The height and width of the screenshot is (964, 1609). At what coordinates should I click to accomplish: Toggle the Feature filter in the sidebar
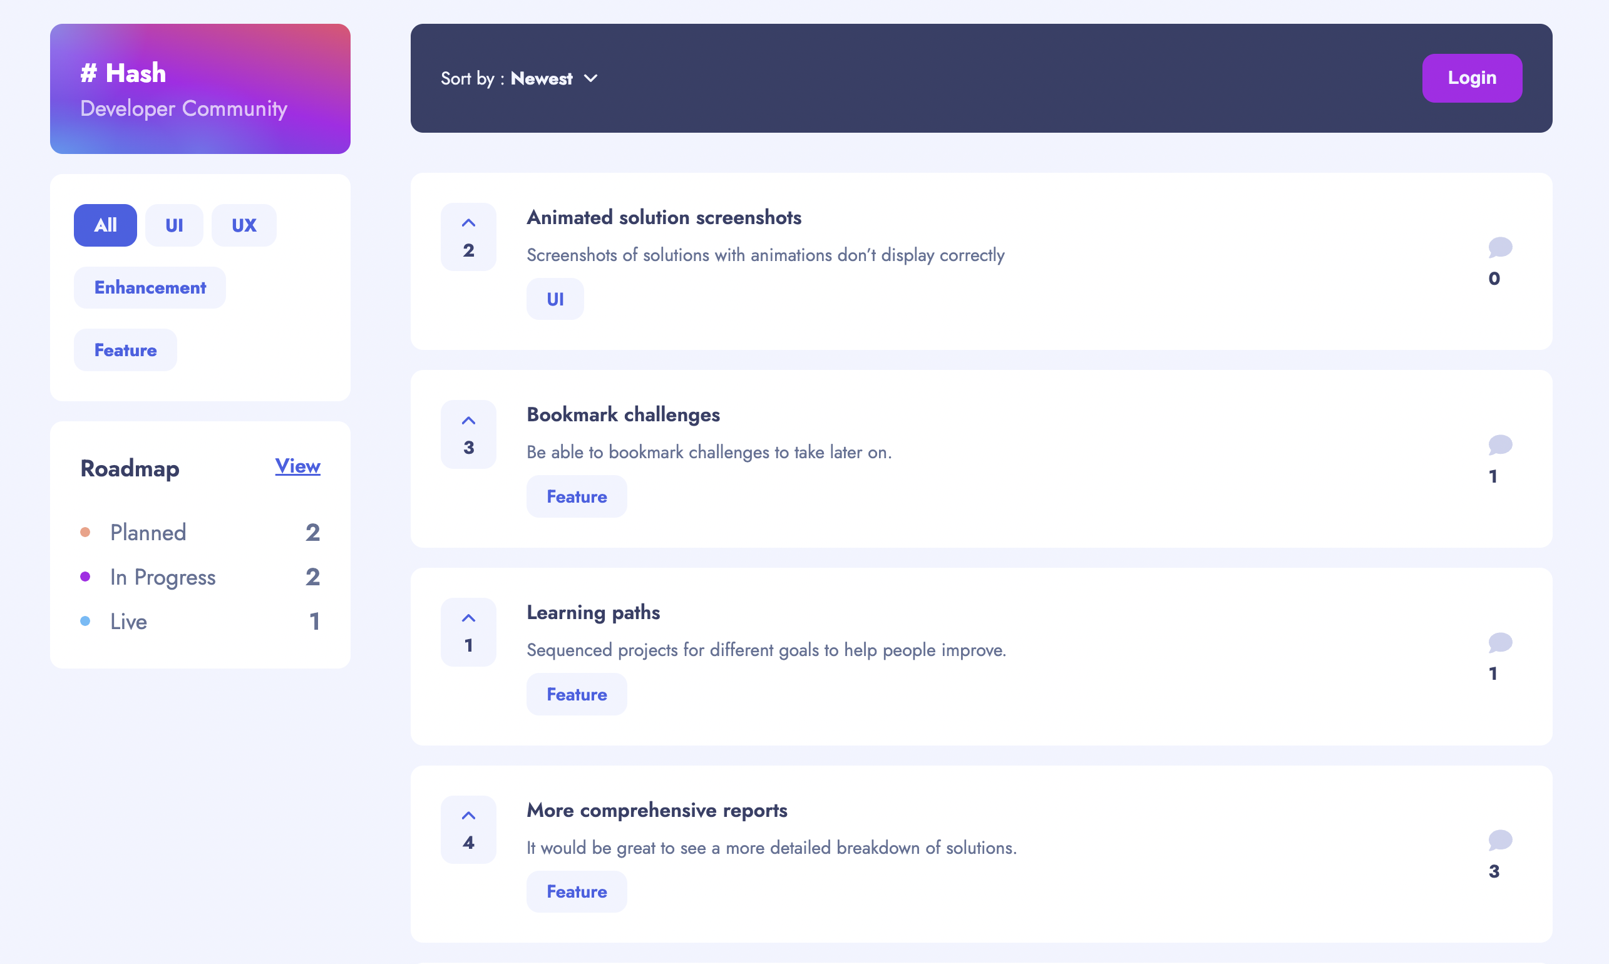[x=125, y=349]
